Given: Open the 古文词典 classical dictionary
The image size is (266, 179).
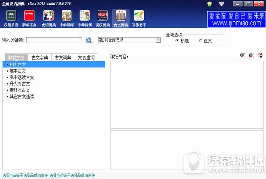Looking at the screenshot, I should [121, 18].
